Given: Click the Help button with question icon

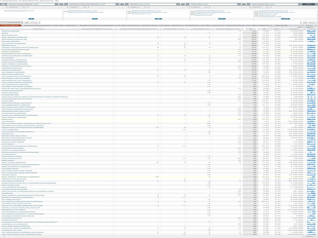Looking at the screenshot, I should [309, 23].
